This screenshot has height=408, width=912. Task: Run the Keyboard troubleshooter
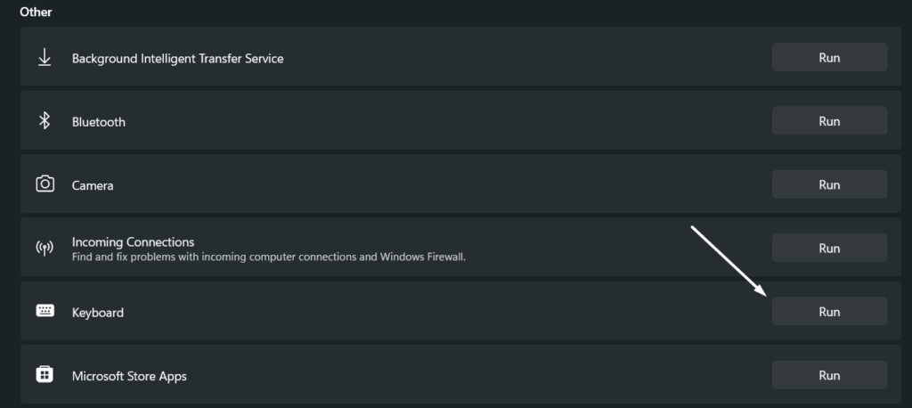pyautogui.click(x=829, y=312)
